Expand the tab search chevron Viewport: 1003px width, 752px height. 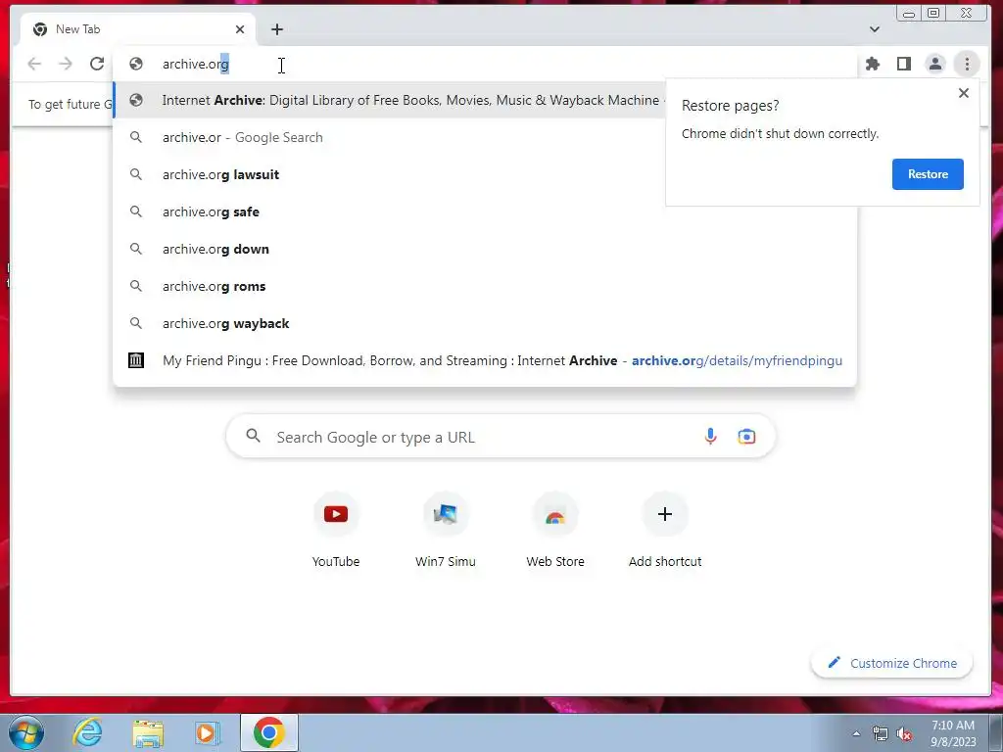875,29
